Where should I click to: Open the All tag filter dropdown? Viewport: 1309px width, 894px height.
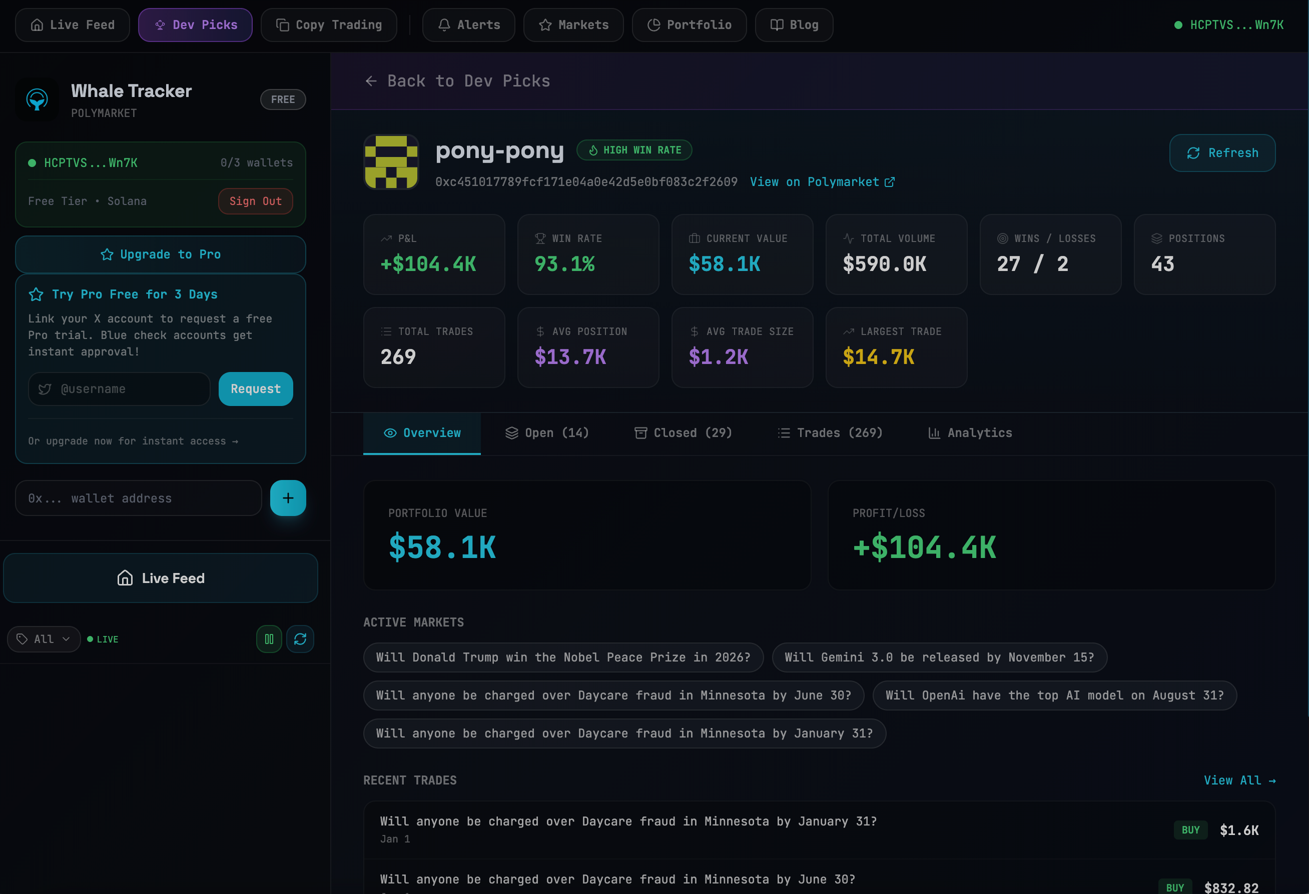coord(44,639)
